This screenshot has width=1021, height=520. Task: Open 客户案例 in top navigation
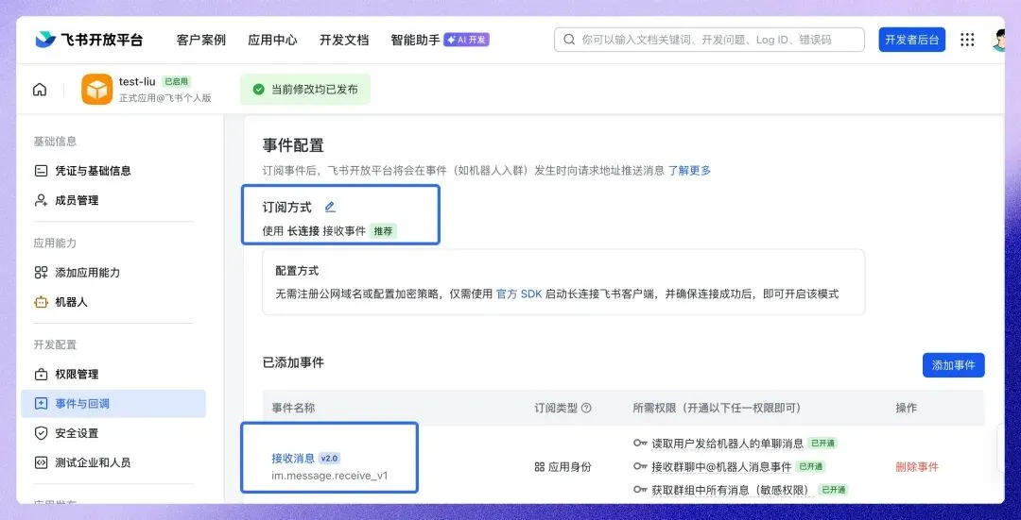(x=200, y=40)
